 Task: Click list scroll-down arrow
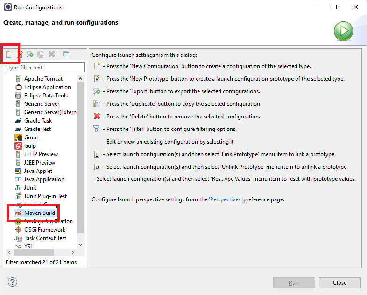tap(80, 245)
